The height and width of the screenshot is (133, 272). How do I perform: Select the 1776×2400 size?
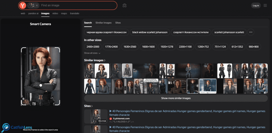click(x=111, y=47)
